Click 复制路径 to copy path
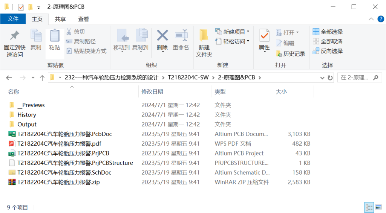This screenshot has height=213, width=386. pos(81,41)
